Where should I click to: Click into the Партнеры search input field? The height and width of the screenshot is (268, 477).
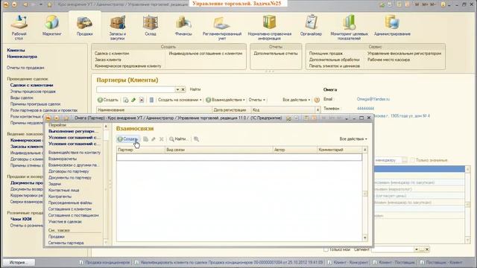136,89
